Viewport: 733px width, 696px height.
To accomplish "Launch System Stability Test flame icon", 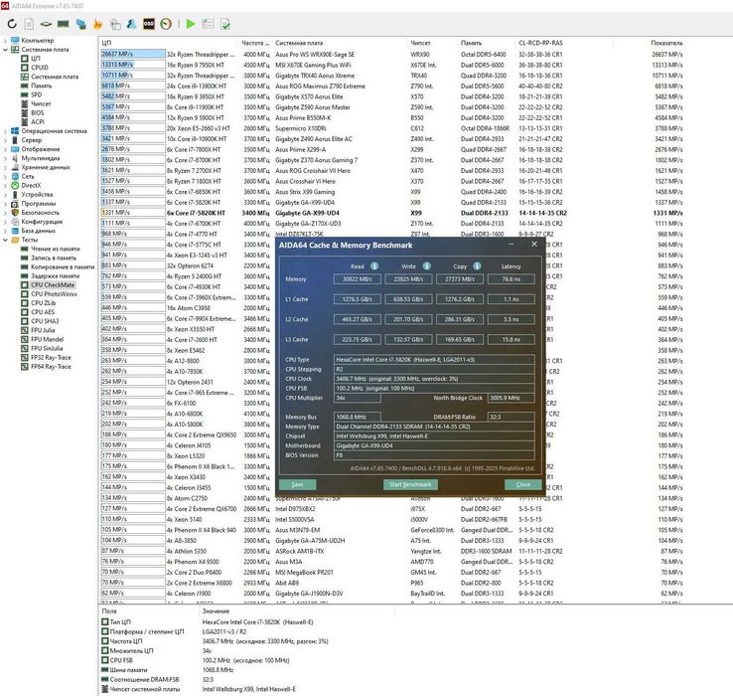I will pos(97,24).
